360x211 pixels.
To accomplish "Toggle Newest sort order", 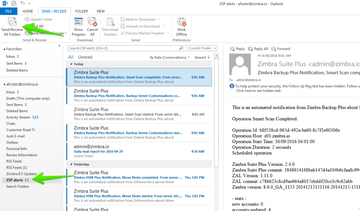I will (x=202, y=57).
